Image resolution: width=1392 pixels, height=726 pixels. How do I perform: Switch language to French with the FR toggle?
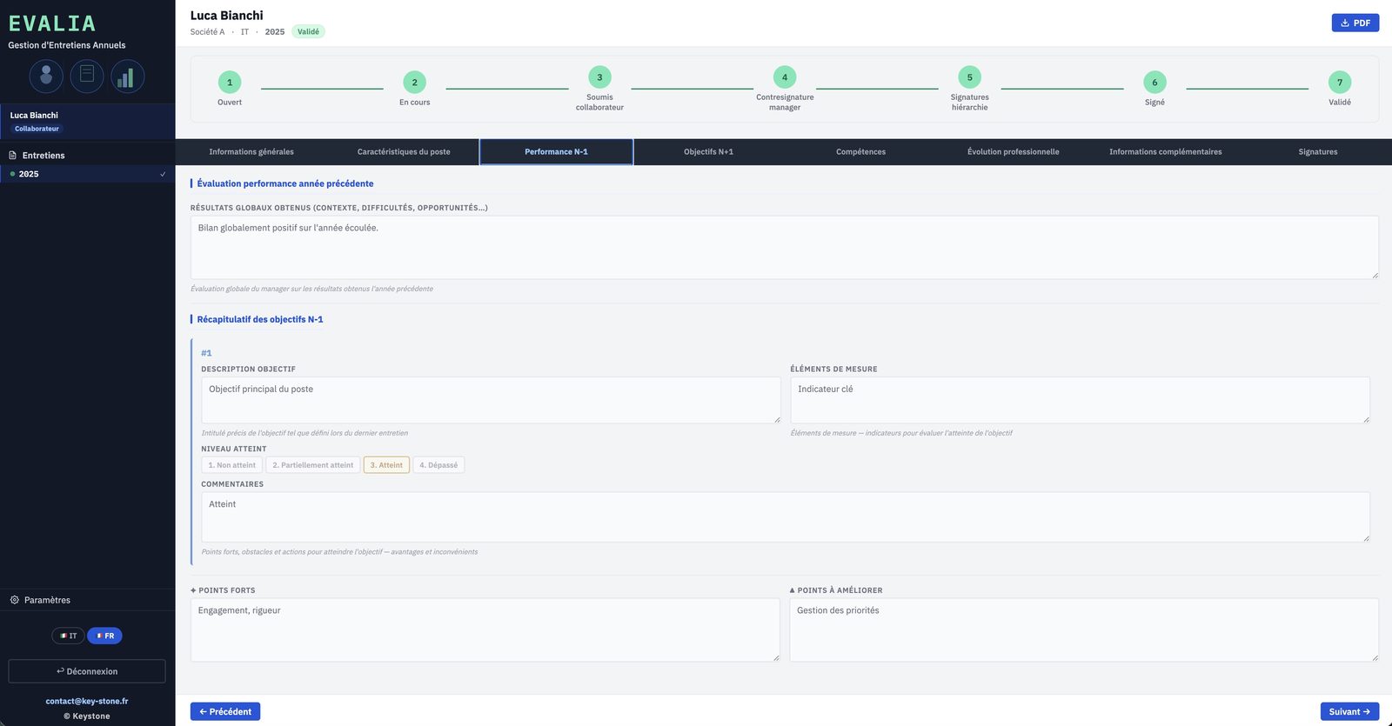(x=104, y=636)
